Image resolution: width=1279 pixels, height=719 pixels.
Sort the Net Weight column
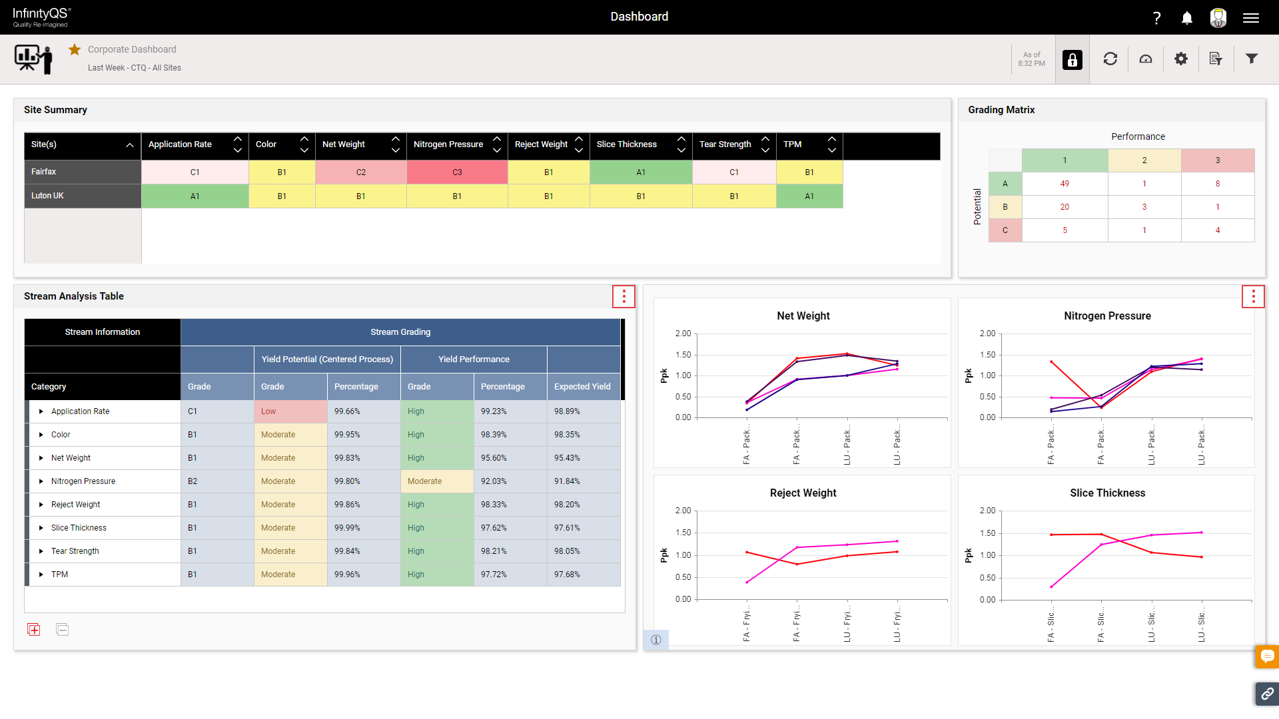point(396,144)
